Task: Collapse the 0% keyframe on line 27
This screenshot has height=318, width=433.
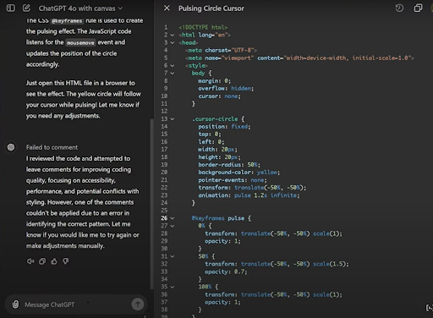Action: point(173,226)
